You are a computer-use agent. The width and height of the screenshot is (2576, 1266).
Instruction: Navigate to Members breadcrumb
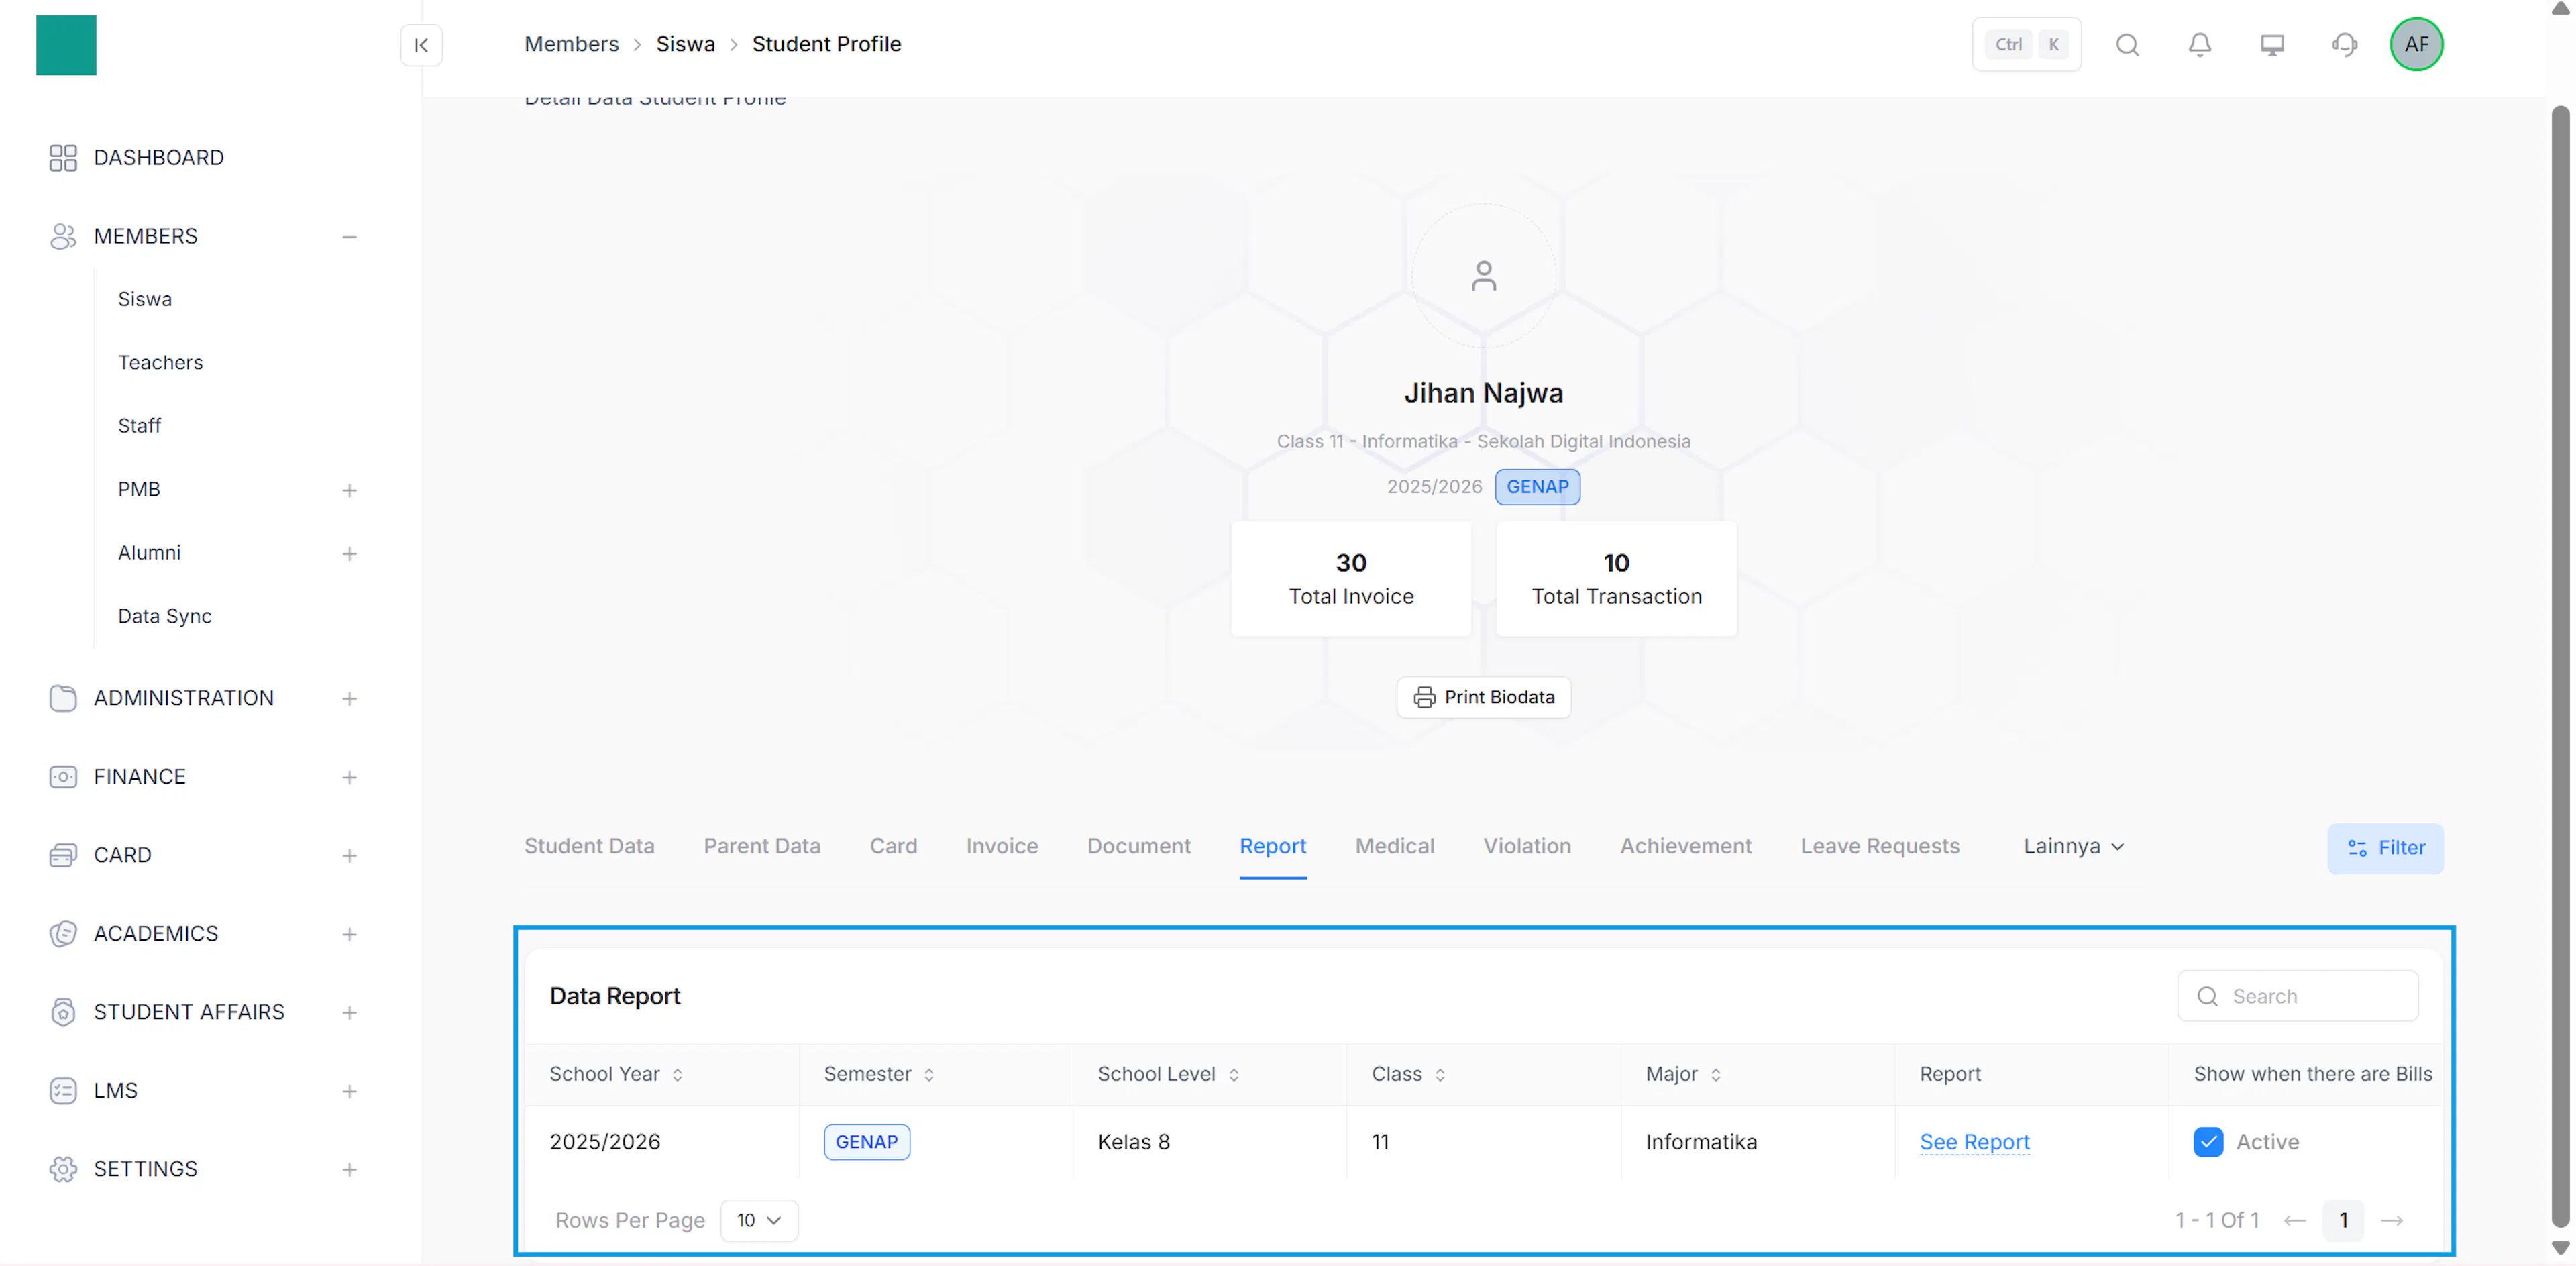(571, 45)
